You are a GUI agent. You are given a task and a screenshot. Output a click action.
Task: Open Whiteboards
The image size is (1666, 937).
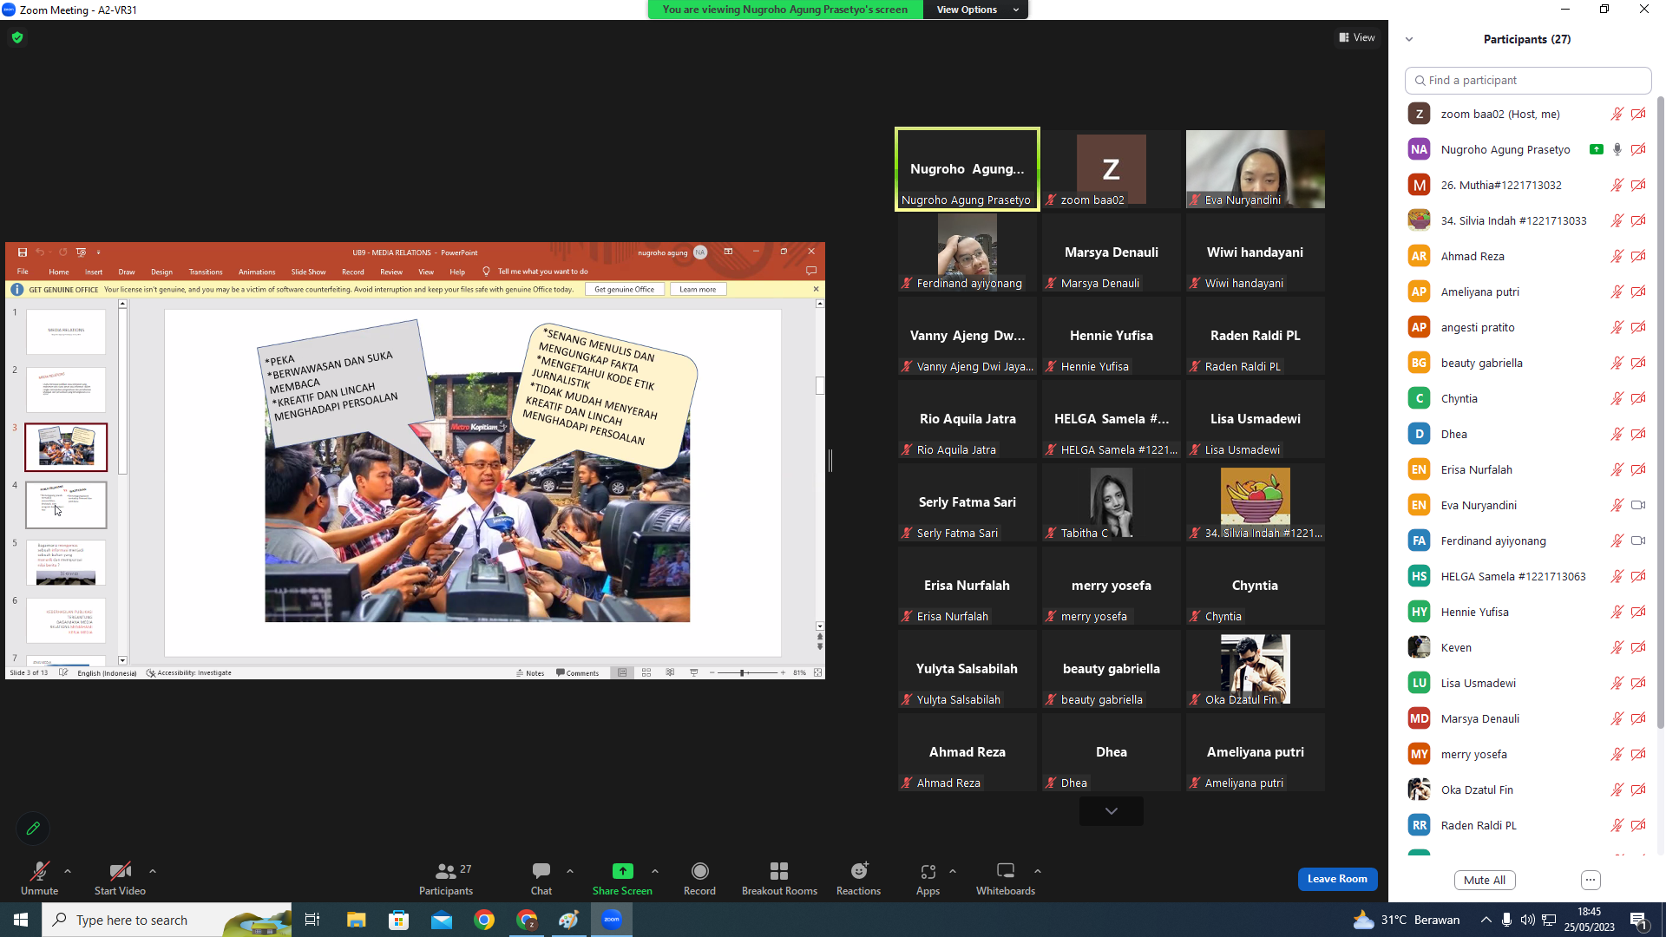pyautogui.click(x=1006, y=878)
